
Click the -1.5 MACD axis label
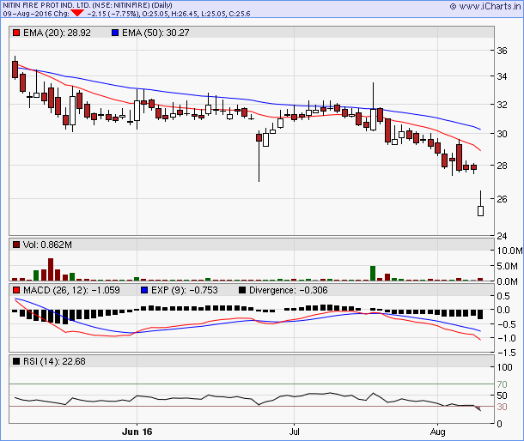coord(506,353)
